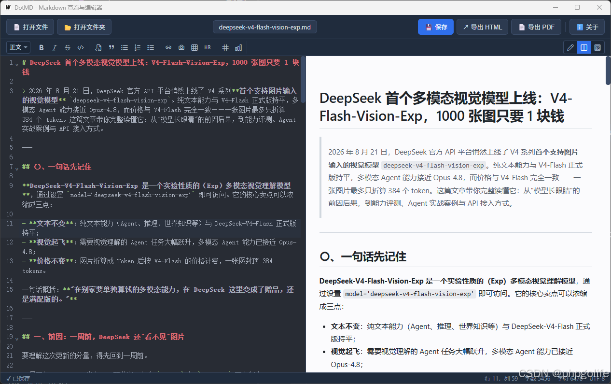
Task: Insert a hyperlink via the link icon
Action: point(168,47)
